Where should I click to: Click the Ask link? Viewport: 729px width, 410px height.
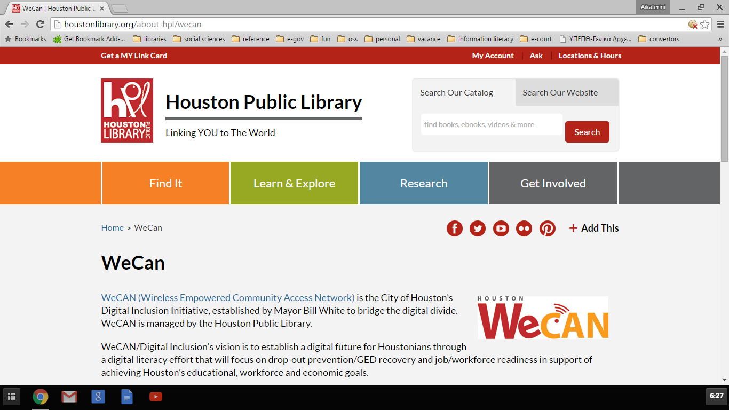(x=536, y=56)
